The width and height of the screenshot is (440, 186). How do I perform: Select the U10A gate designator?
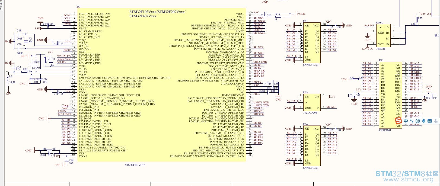379,23
